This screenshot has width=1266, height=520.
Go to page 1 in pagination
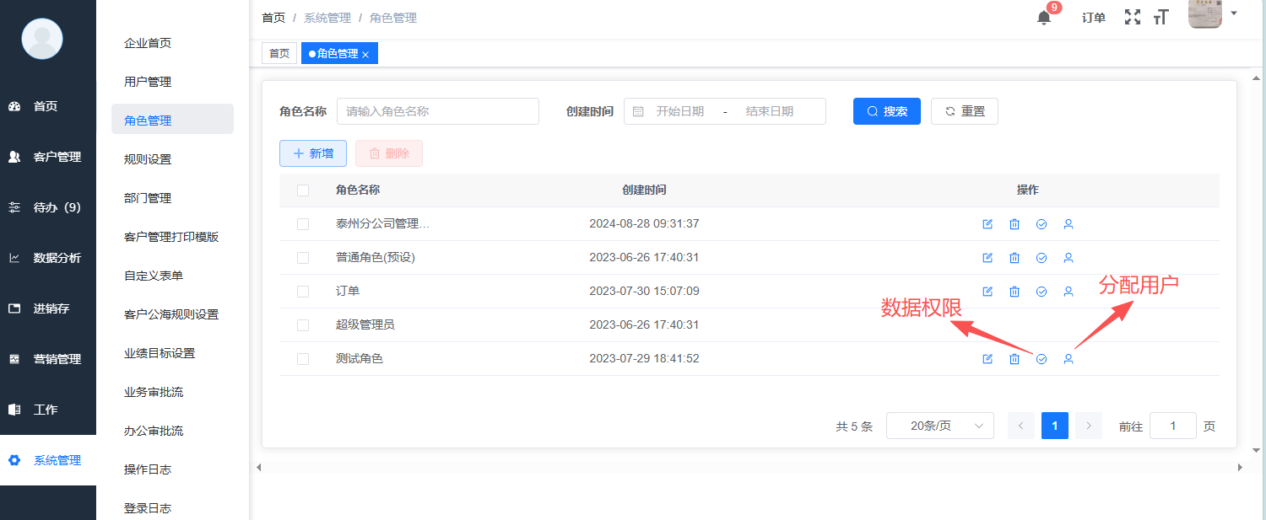click(1055, 426)
